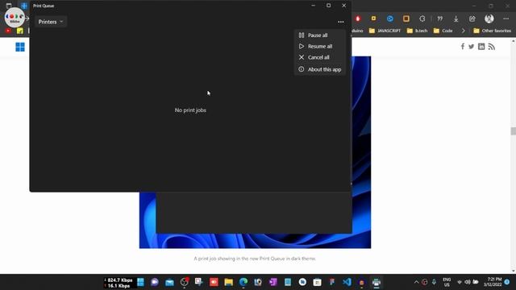Image resolution: width=516 pixels, height=290 pixels.
Task: Close the Print Queue window
Action: coord(344,6)
